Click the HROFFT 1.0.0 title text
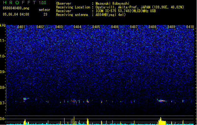 pyautogui.click(x=24, y=2)
